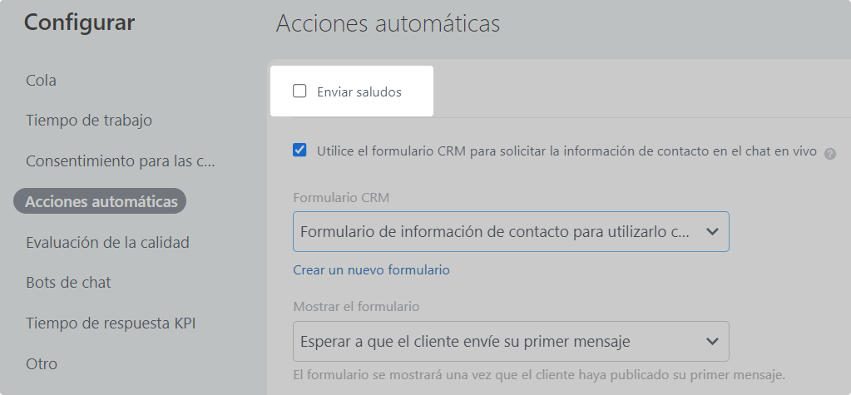Click the Enviar saludos label text
Viewport: 851px width, 395px height.
[359, 91]
